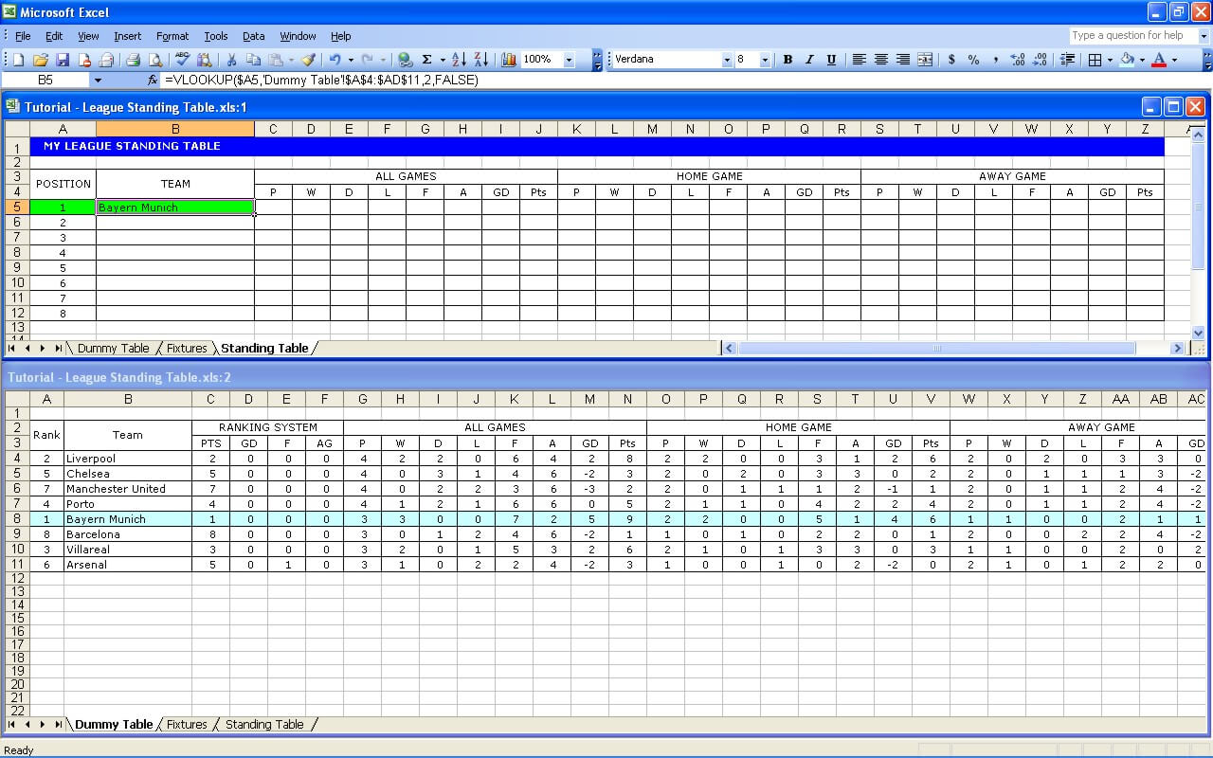
Task: Click the formula bar VLOOKUP text
Action: (321, 81)
